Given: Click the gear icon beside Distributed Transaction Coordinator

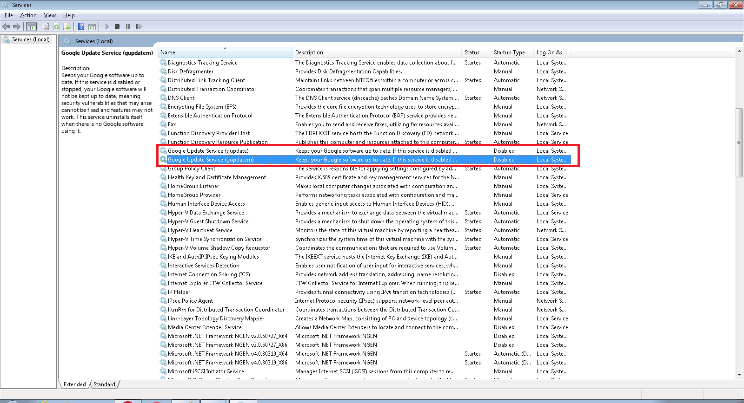Looking at the screenshot, I should coord(163,89).
